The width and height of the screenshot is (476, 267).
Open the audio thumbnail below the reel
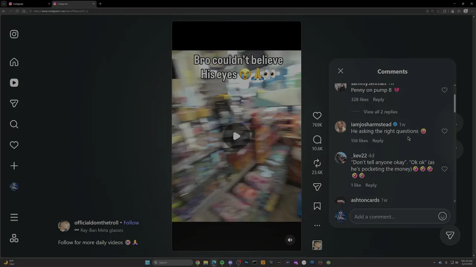tap(317, 245)
